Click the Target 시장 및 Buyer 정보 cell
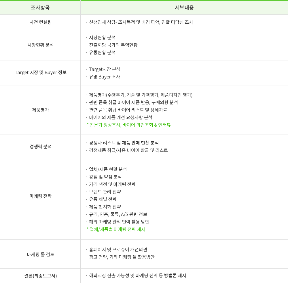 [x=40, y=72]
